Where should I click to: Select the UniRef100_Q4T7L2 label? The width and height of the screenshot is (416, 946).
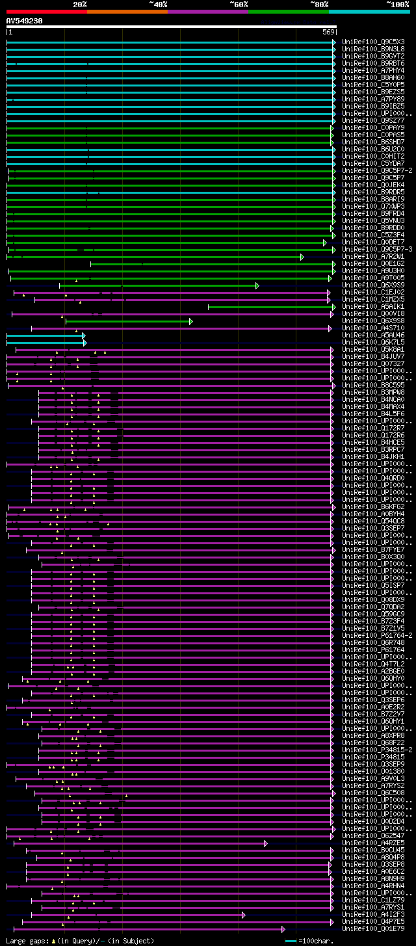[373, 664]
